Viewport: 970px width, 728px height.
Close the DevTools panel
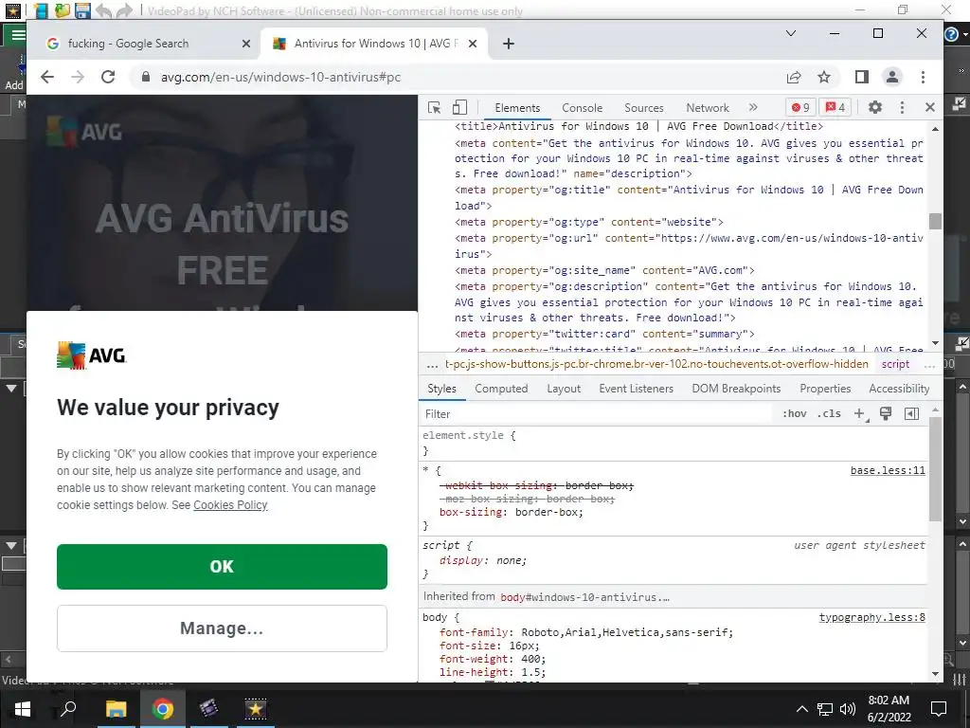[x=930, y=107]
